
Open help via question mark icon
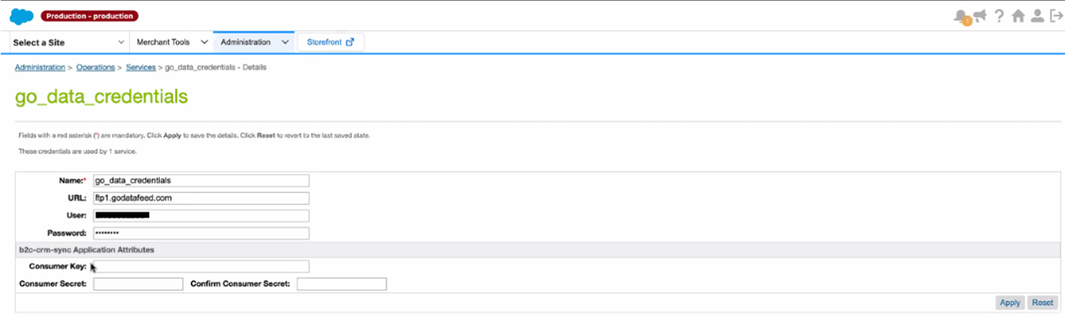[x=999, y=16]
